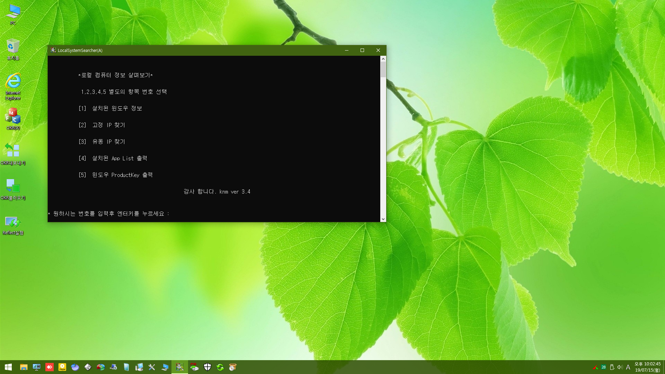Image resolution: width=665 pixels, height=374 pixels.
Task: Click the '원하시는 번호를 입력후 엔터키를 누르세요' prompt
Action: tap(109, 214)
